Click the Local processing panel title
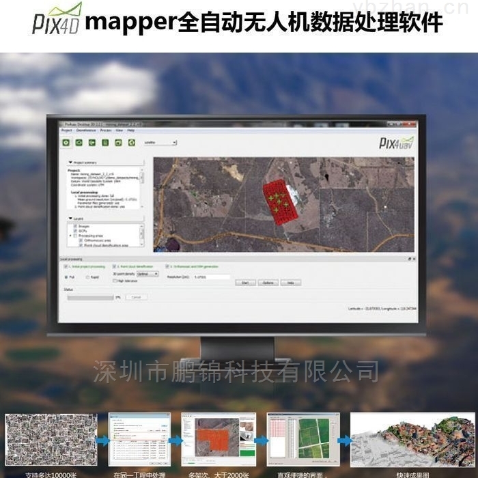Image resolution: width=478 pixels, height=478 pixels. click(71, 259)
